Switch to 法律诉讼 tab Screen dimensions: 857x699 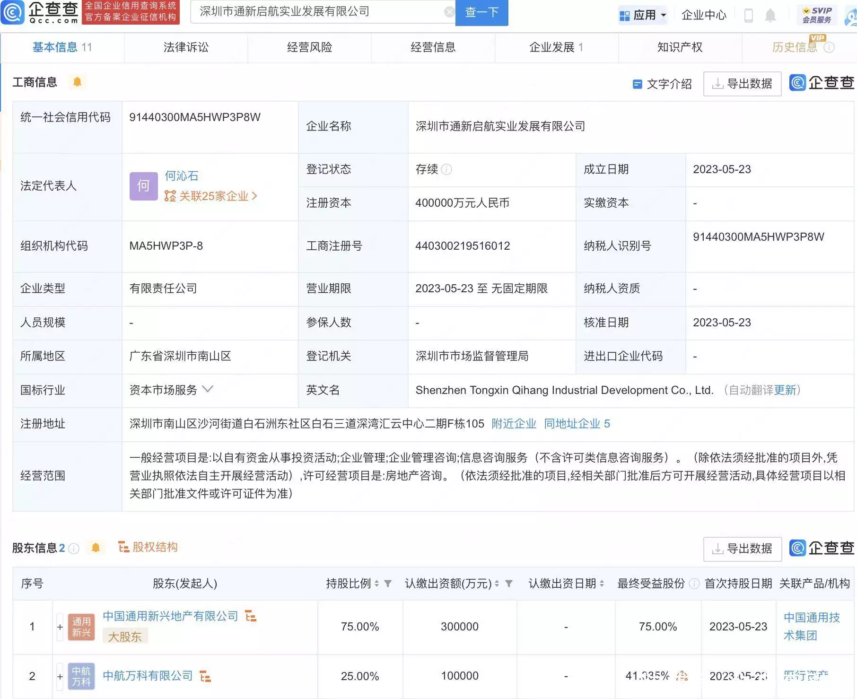point(186,47)
